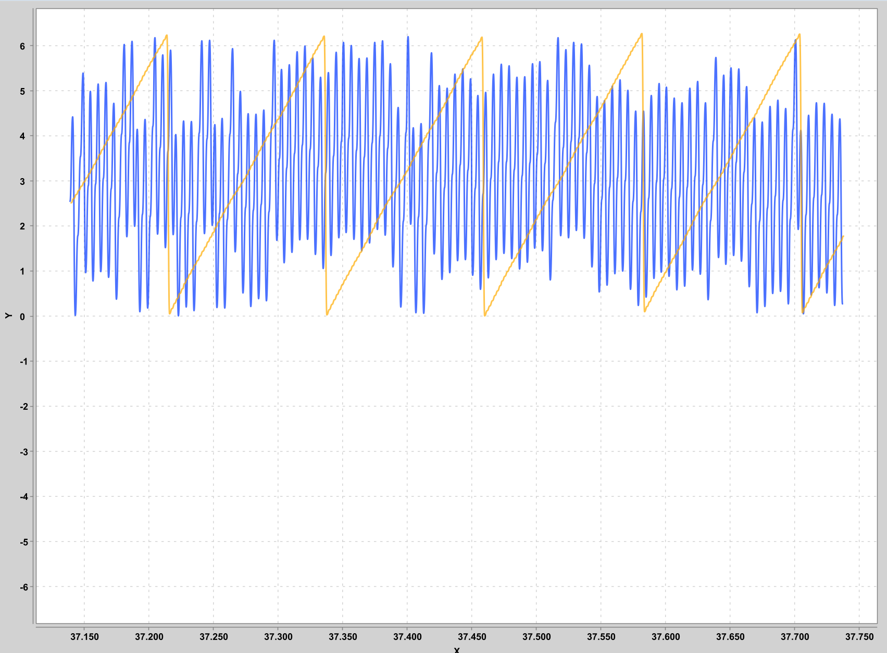Image resolution: width=887 pixels, height=653 pixels.
Task: Click the x-axis tick label 37.650
Action: 730,637
